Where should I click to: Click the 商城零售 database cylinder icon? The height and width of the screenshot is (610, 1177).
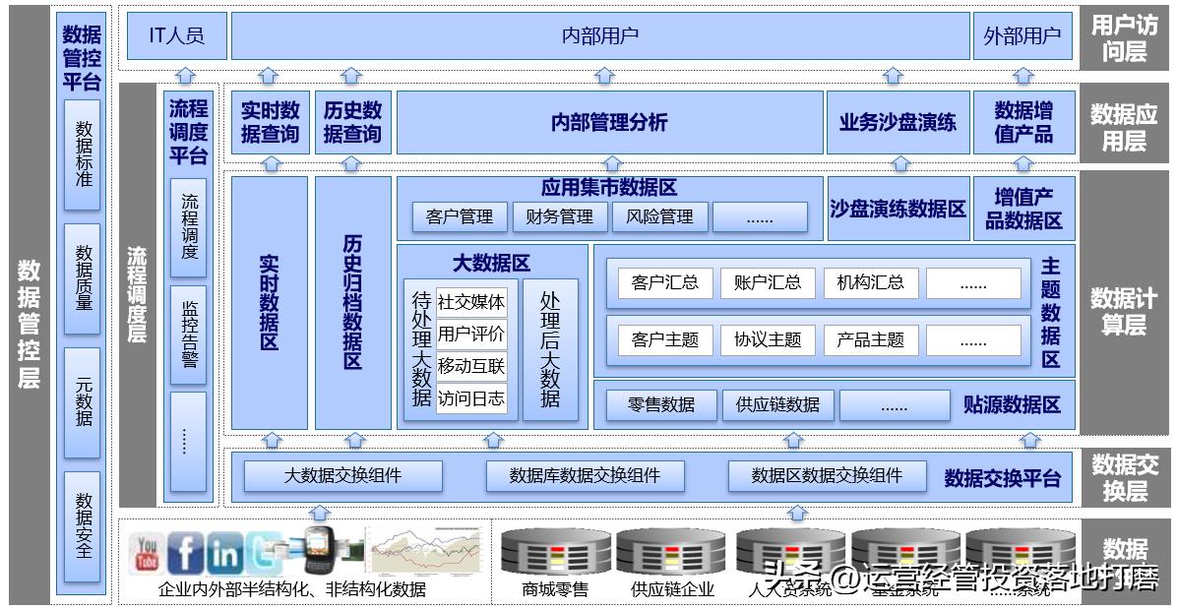pyautogui.click(x=556, y=553)
